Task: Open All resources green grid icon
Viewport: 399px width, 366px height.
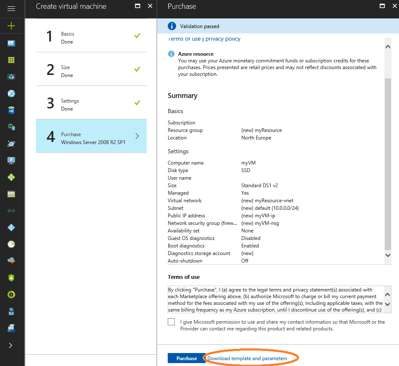Action: tap(11, 60)
